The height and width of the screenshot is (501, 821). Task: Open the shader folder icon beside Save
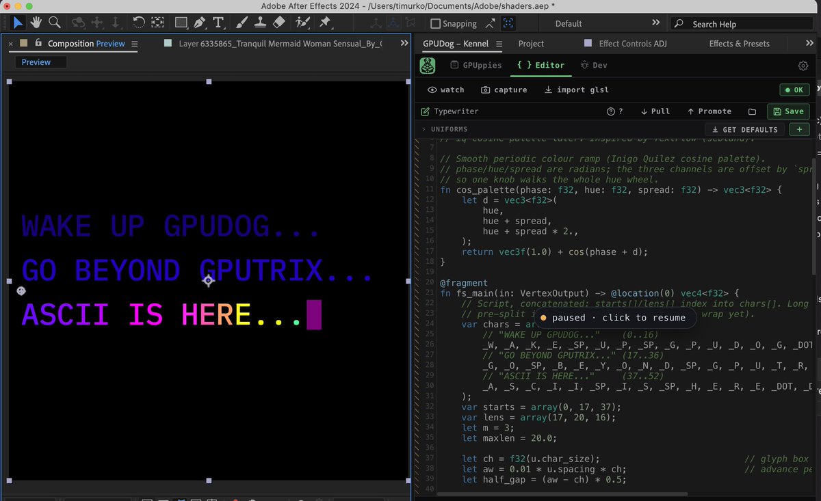[x=752, y=111]
